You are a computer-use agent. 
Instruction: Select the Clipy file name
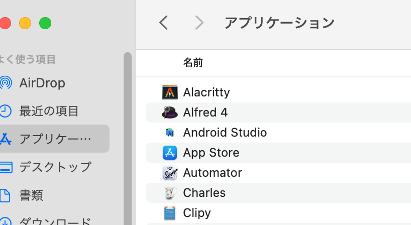click(x=197, y=213)
